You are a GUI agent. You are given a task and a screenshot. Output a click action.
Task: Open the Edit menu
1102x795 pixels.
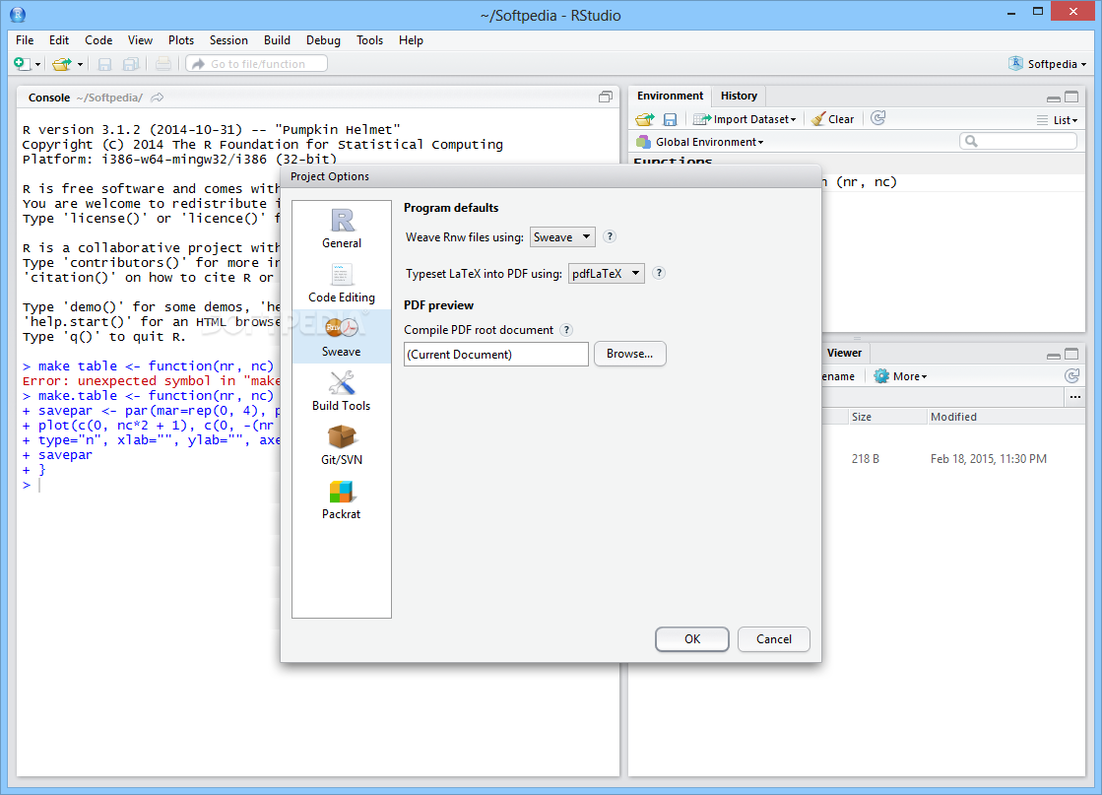(x=59, y=40)
